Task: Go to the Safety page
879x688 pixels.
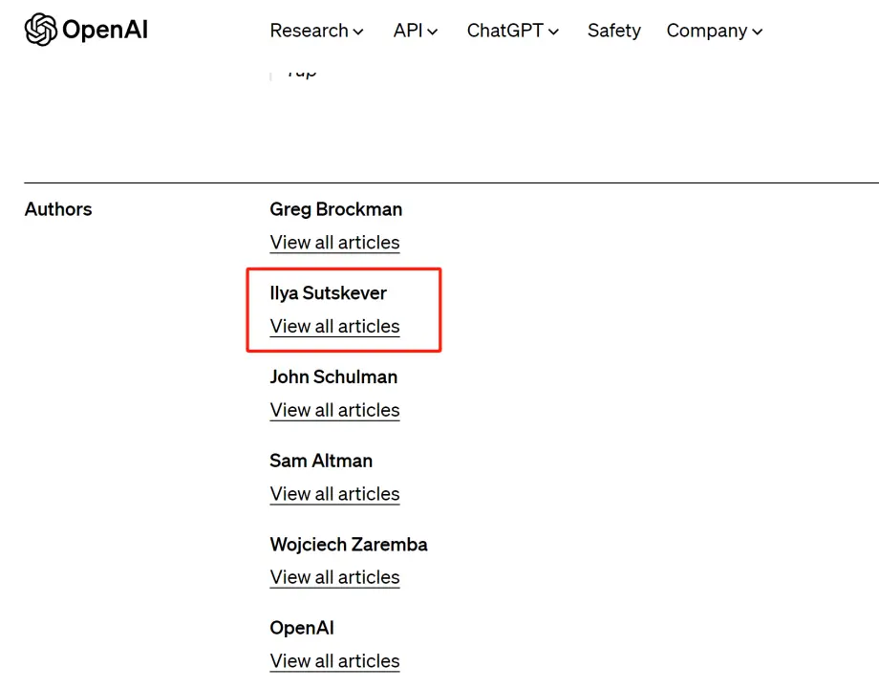Action: pyautogui.click(x=613, y=31)
